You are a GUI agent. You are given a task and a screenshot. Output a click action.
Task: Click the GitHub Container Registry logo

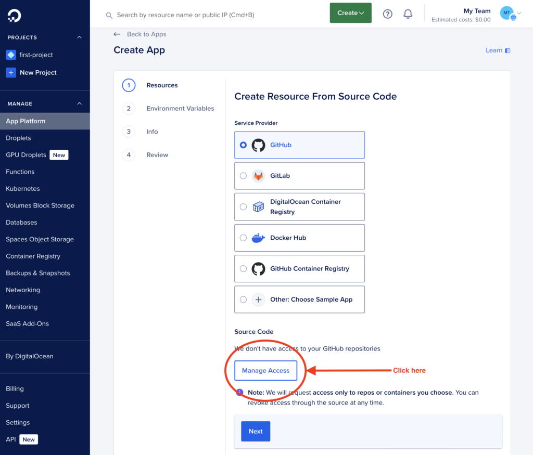point(258,269)
